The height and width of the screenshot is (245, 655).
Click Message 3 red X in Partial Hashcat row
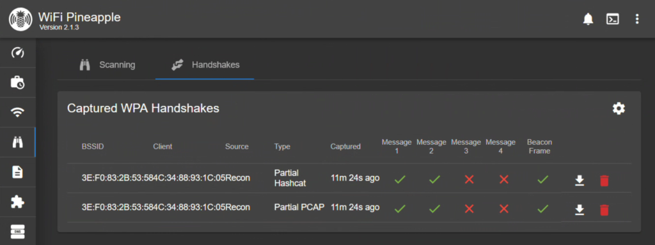tap(469, 179)
